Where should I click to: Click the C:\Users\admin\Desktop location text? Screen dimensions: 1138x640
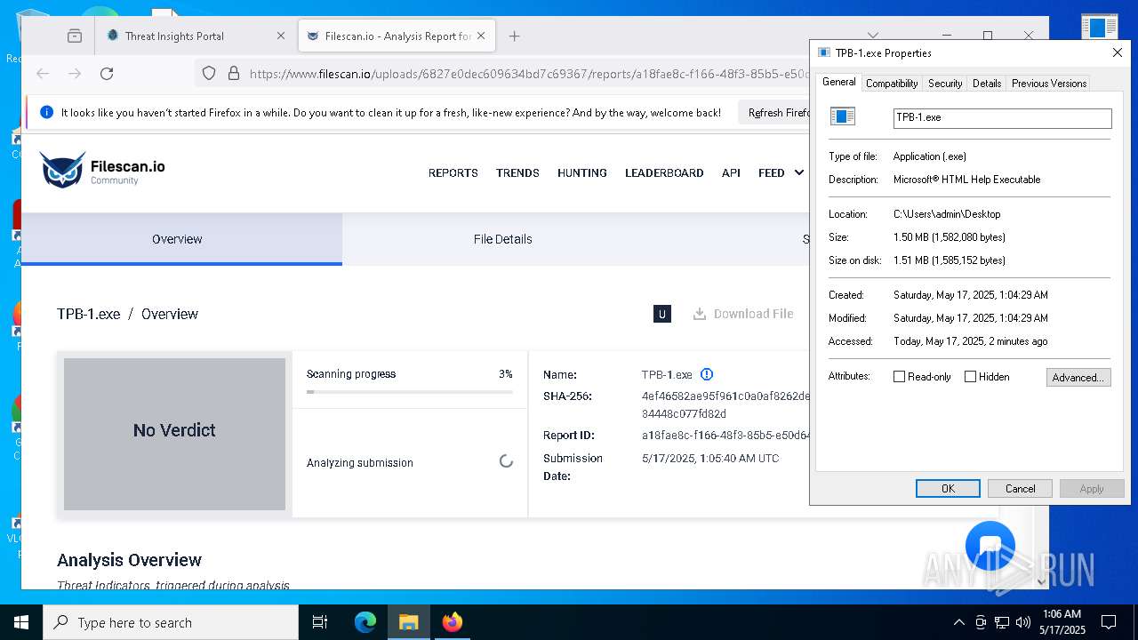pos(947,214)
